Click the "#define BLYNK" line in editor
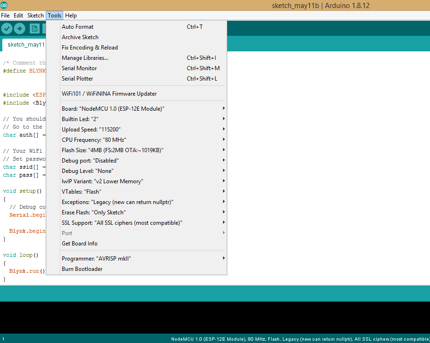The width and height of the screenshot is (430, 343). tap(24, 71)
